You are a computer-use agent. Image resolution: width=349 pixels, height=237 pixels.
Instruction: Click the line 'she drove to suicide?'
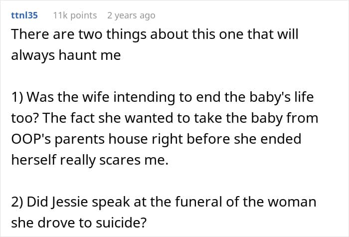79,223
